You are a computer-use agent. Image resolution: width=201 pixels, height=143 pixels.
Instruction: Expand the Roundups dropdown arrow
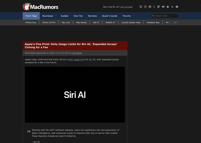coord(56,16)
